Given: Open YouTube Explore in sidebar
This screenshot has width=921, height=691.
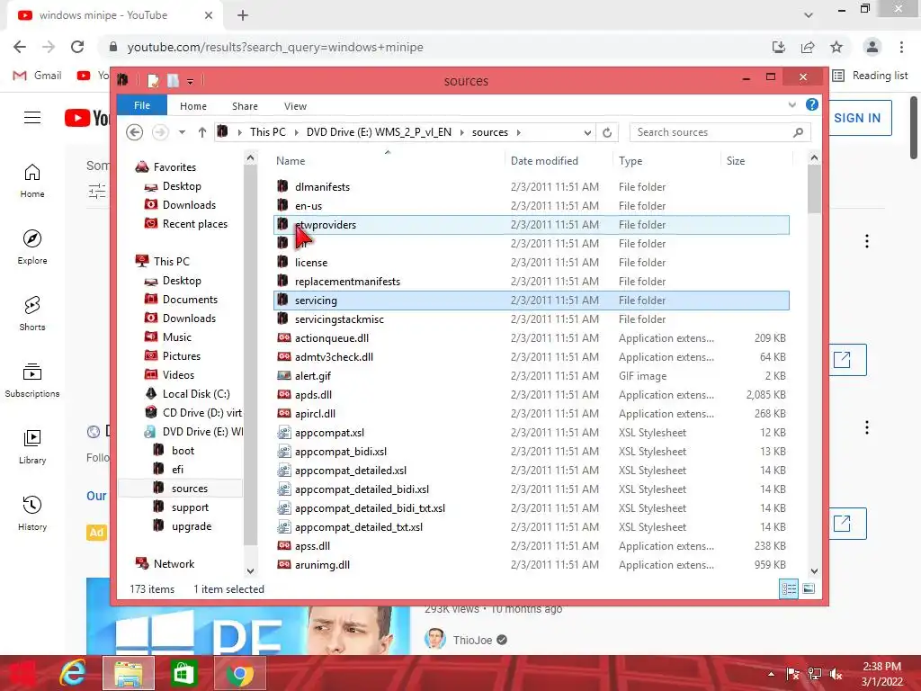Looking at the screenshot, I should pyautogui.click(x=32, y=247).
